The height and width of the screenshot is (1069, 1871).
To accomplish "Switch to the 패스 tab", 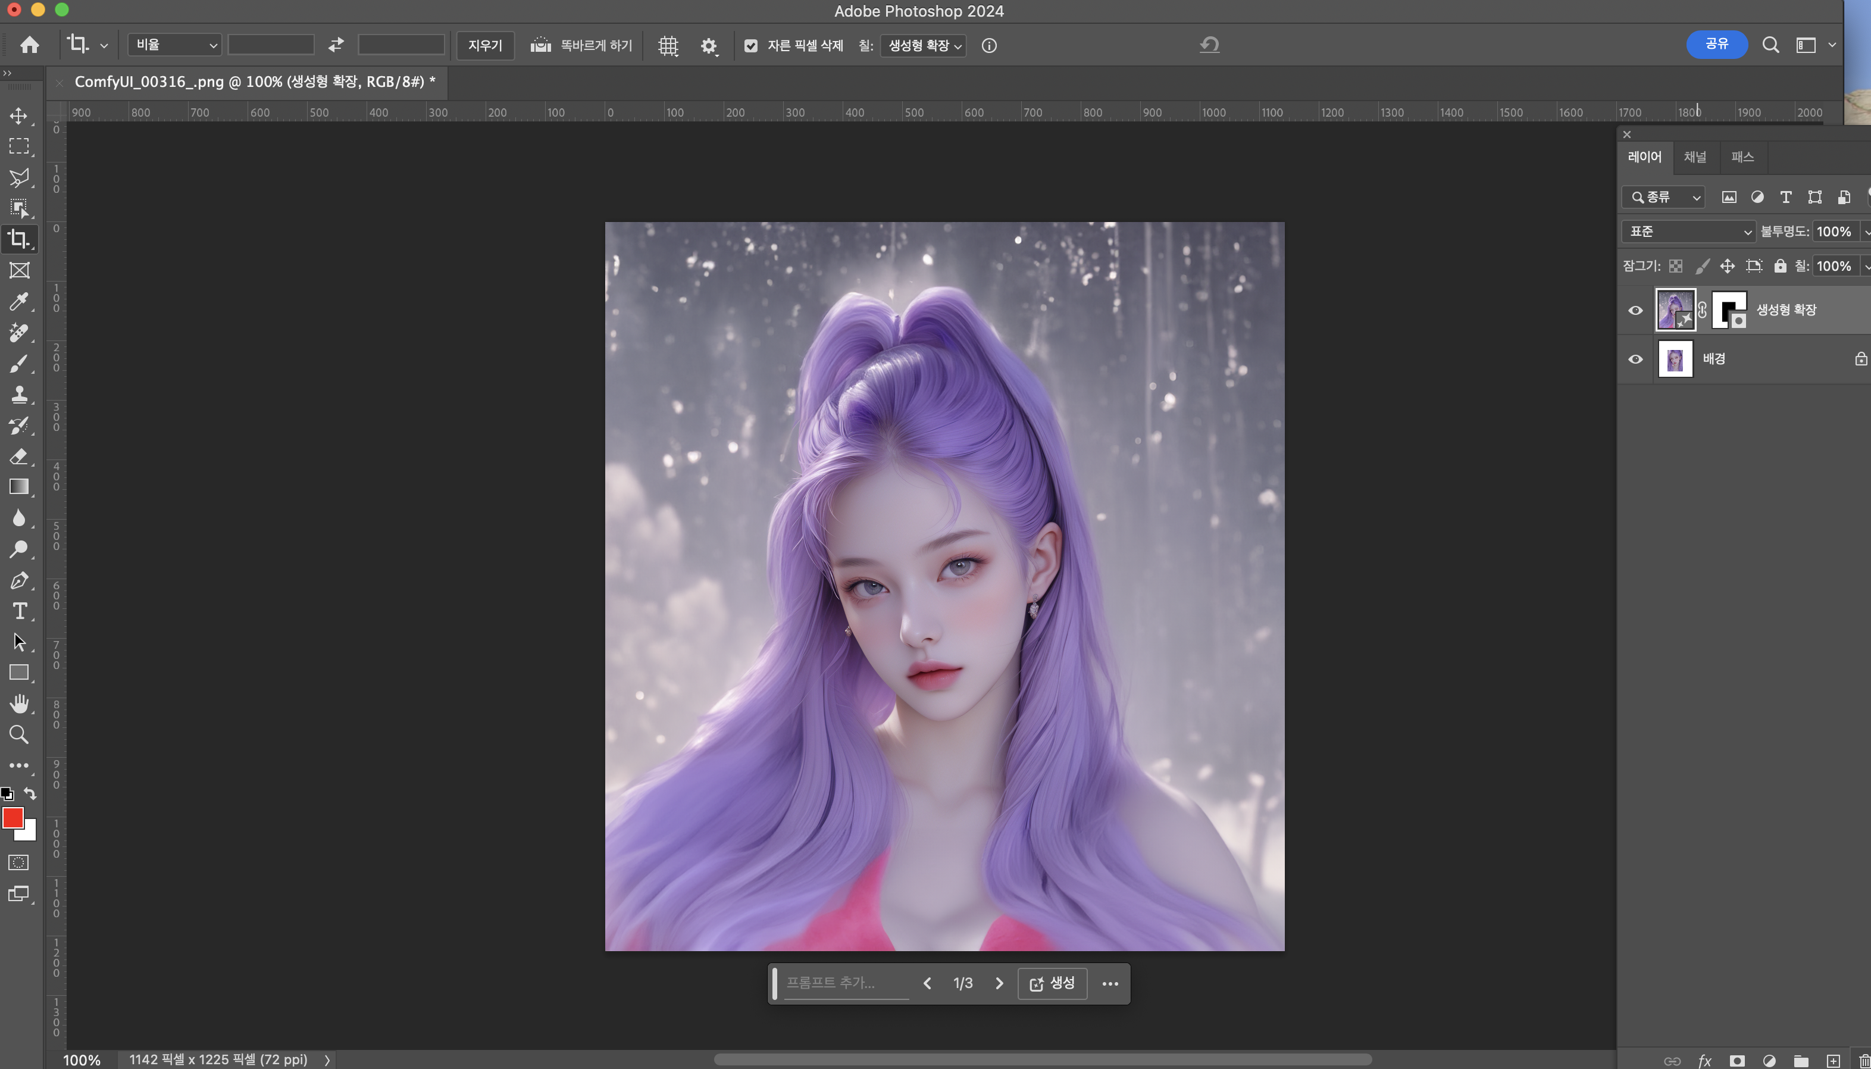I will click(x=1742, y=157).
